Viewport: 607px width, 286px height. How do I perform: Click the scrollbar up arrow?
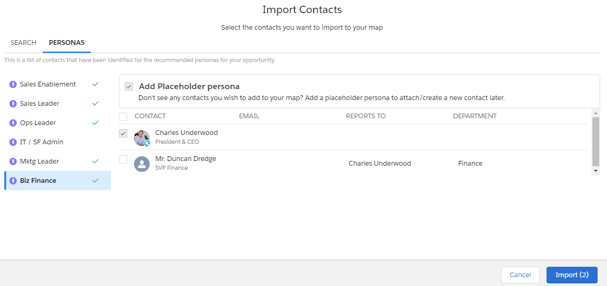596,113
